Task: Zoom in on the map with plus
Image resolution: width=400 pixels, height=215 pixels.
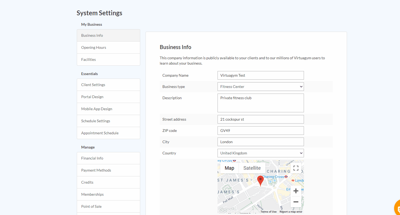Action: pos(296,191)
